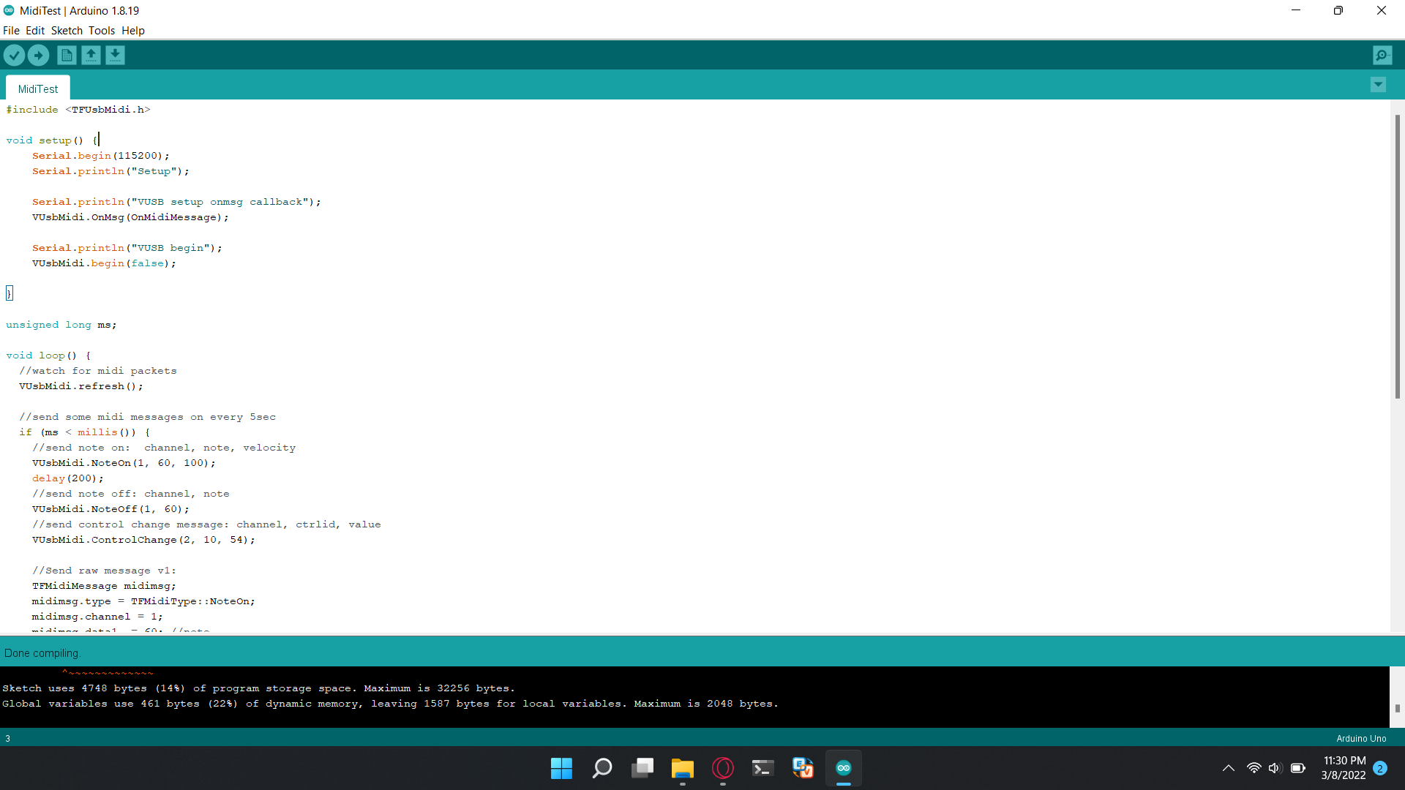This screenshot has height=790, width=1405.
Task: Open the Serial Monitor magnifier icon
Action: point(1382,55)
